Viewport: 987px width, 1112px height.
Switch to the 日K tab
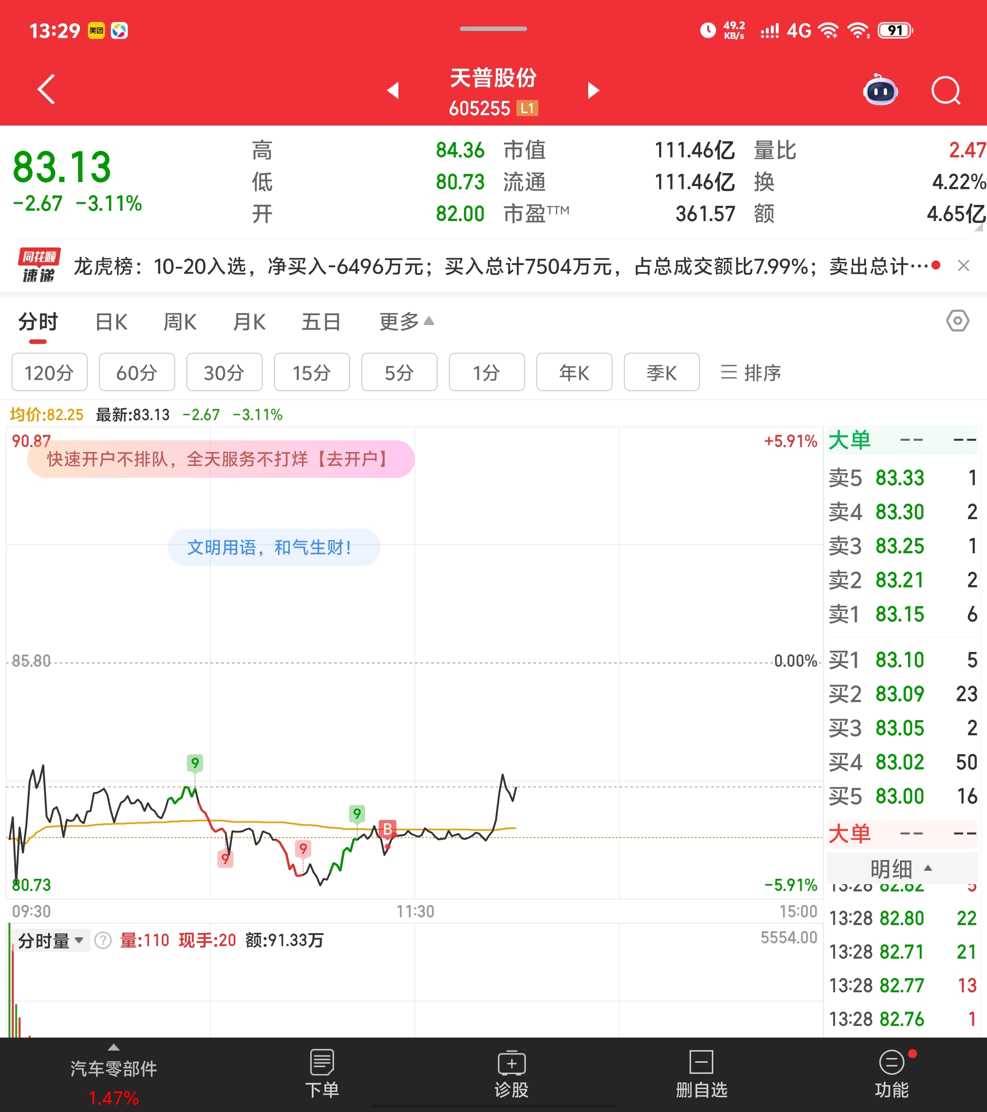tap(111, 322)
